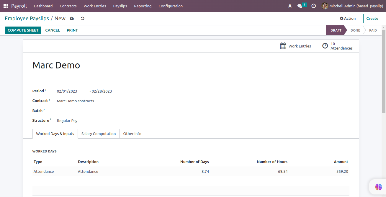Show help tooltip beside Batch label
Image resolution: width=386 pixels, height=197 pixels.
[x=44, y=110]
